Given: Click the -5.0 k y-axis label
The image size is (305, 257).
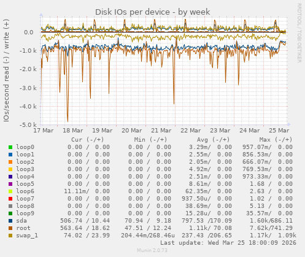Looking at the screenshot, I should pyautogui.click(x=28, y=125).
